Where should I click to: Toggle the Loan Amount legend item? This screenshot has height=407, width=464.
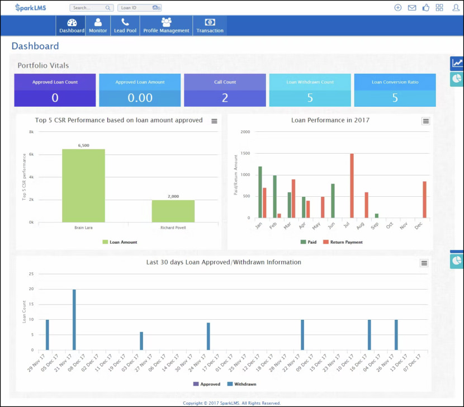pos(120,242)
